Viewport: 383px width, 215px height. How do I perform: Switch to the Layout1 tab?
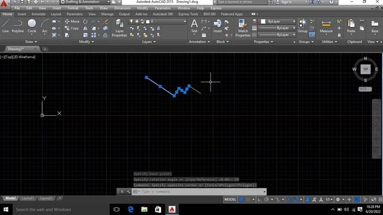[28, 198]
